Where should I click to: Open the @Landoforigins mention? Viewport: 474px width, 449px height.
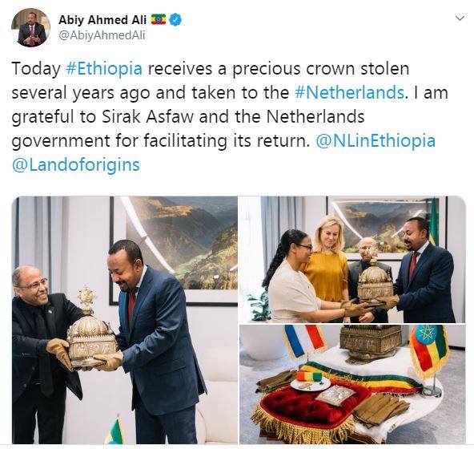point(75,165)
